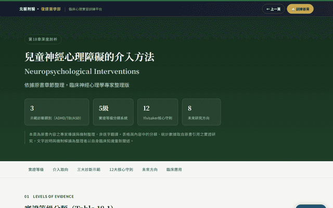Select the 12大核心守則 tab
333x208 pixels.
coord(121,170)
